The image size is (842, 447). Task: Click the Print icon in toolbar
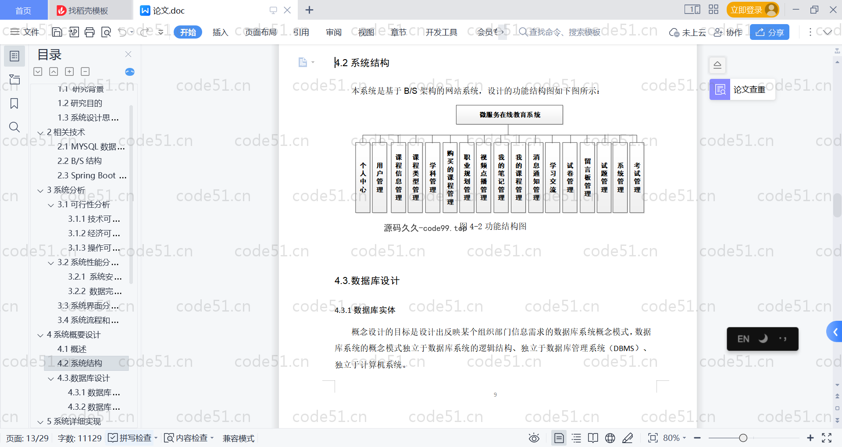(89, 32)
